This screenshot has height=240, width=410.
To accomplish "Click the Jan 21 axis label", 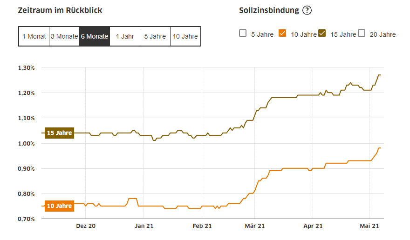I will point(143,226).
